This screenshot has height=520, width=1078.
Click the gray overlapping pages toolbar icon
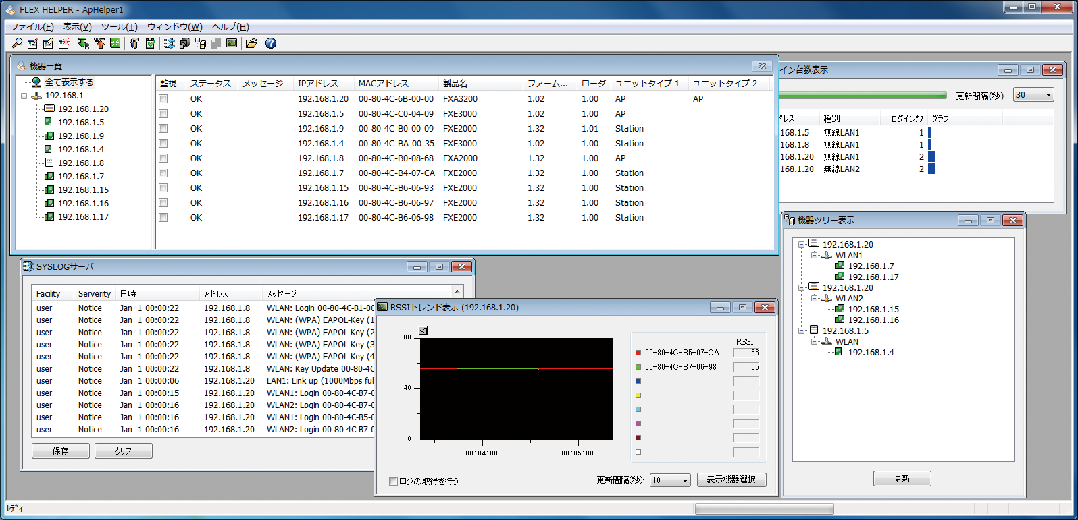click(216, 43)
